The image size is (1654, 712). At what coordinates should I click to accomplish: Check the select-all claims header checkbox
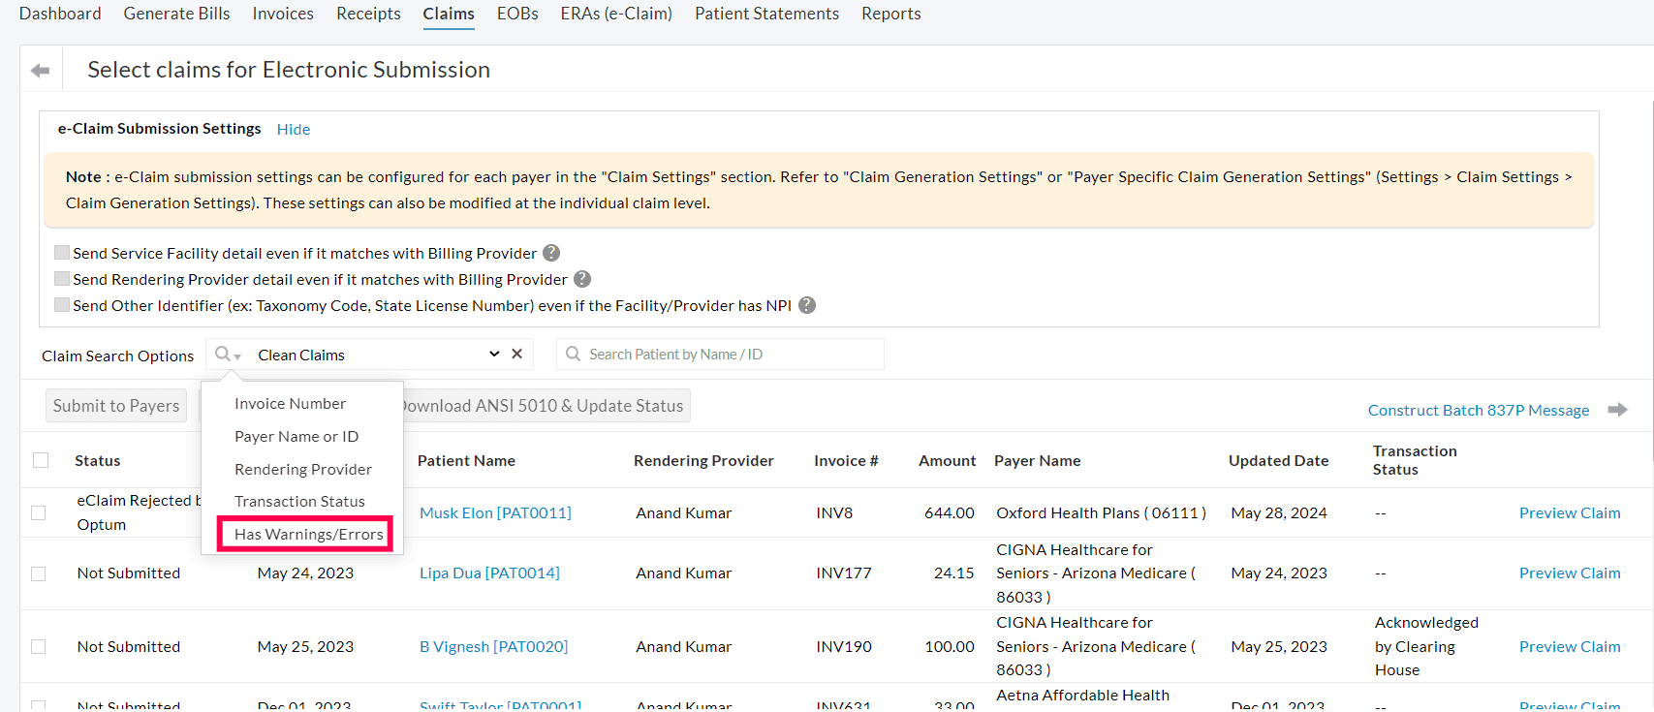tap(41, 460)
